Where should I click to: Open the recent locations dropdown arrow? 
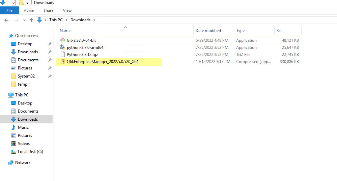pos(24,20)
